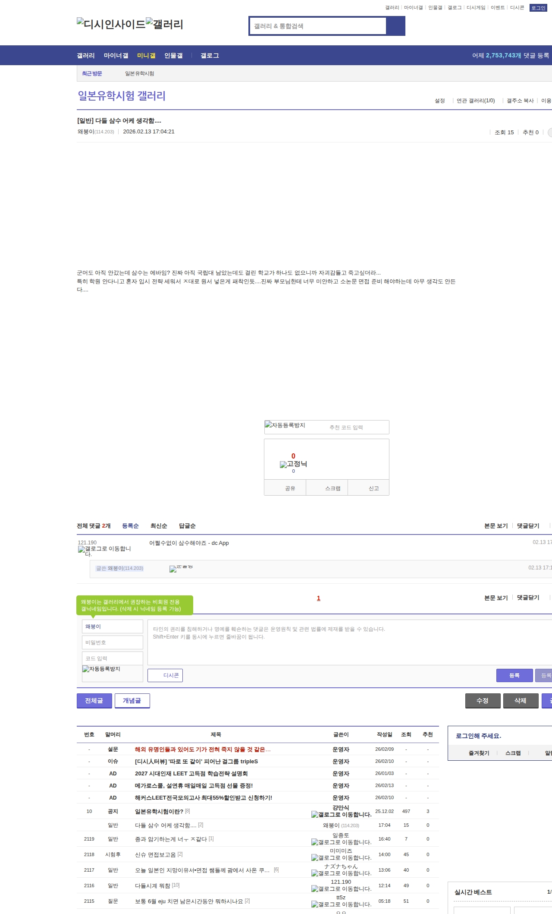552x914 pixels.
Task: Click the gallog icon beside author 일종토
Action: (341, 842)
